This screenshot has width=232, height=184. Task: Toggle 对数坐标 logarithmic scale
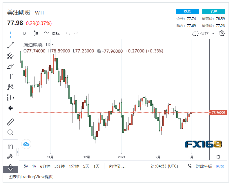click(x=204, y=166)
